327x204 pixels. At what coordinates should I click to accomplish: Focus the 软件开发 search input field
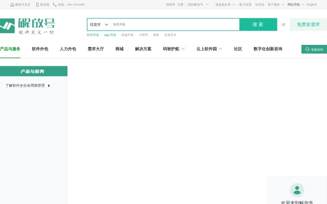(174, 24)
